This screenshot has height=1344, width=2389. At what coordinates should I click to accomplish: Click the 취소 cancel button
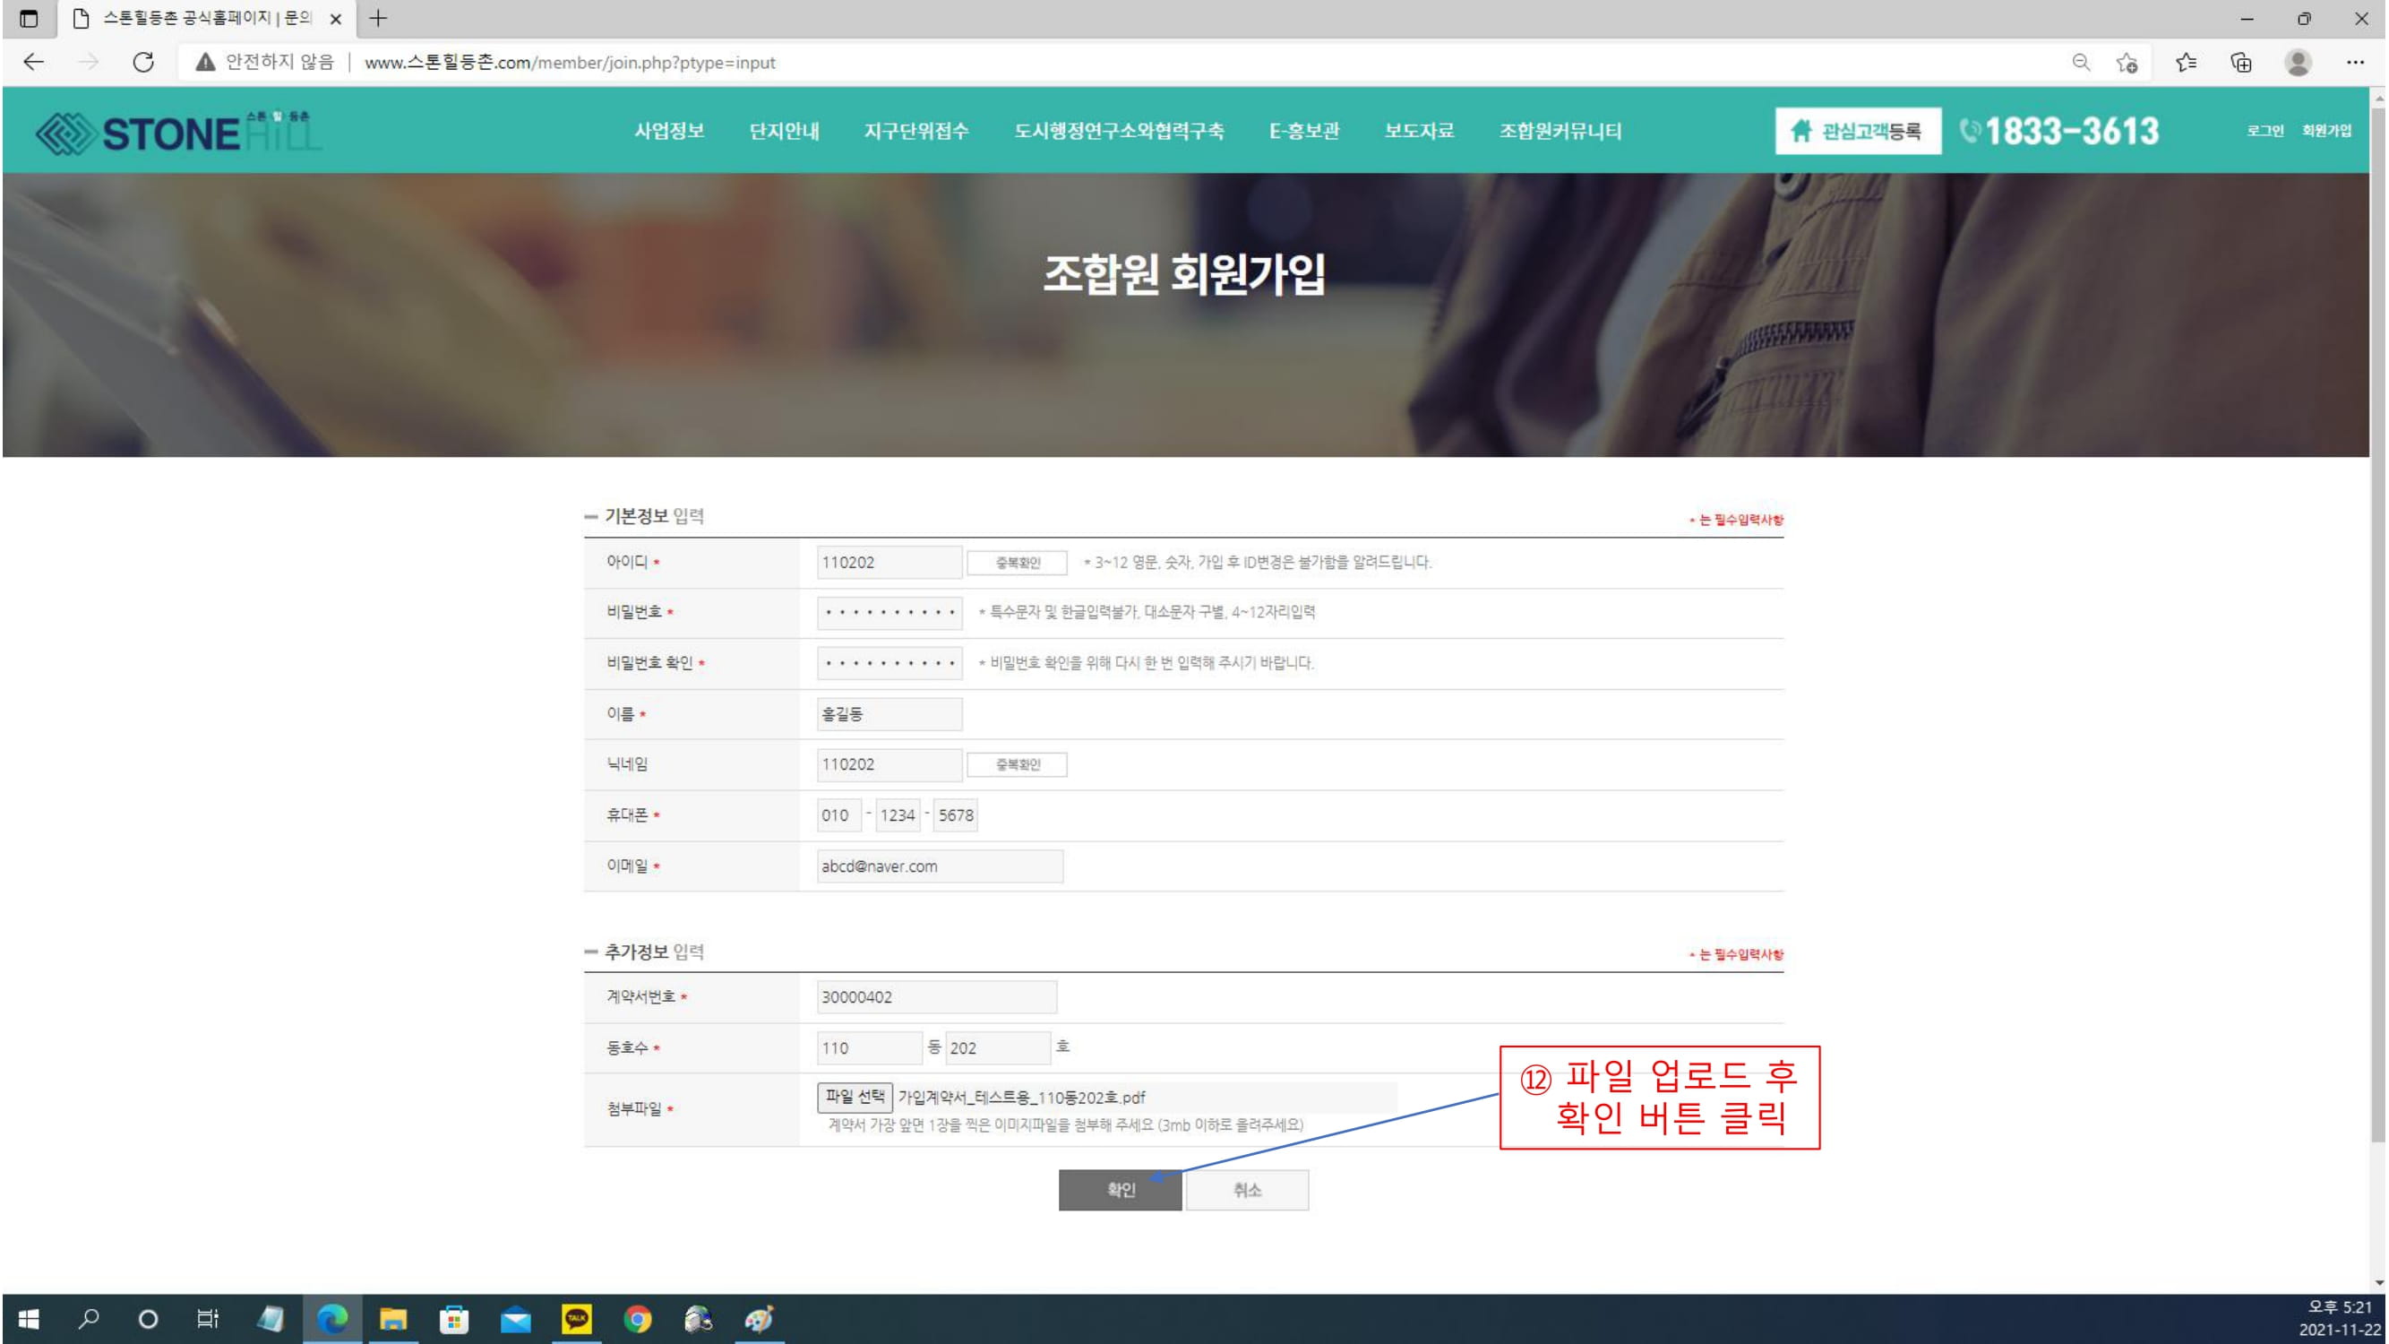[1246, 1190]
